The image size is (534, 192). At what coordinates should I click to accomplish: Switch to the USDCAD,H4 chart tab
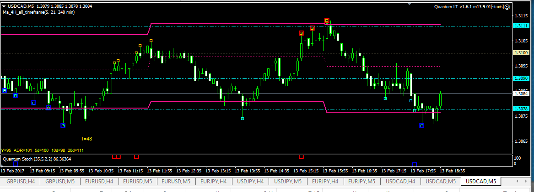tap(400, 182)
